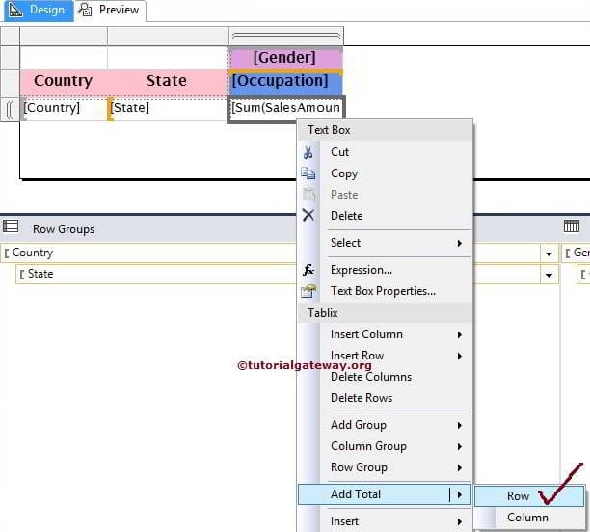This screenshot has height=532, width=590.
Task: Click the Column Groups grid icon
Action: click(x=571, y=226)
